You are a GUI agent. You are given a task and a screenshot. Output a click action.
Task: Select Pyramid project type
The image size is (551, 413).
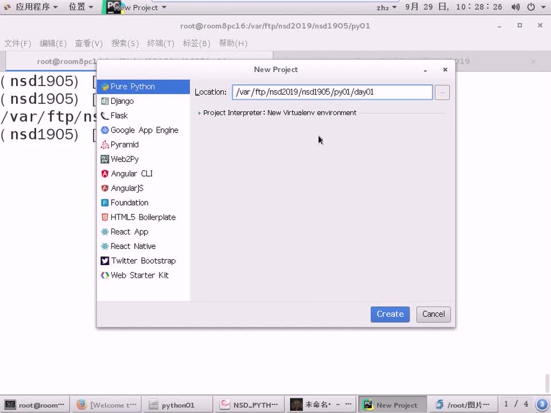tap(143, 145)
